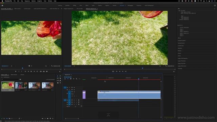Open the Window menu
This screenshot has height=122, width=217.
click(x=50, y=1)
